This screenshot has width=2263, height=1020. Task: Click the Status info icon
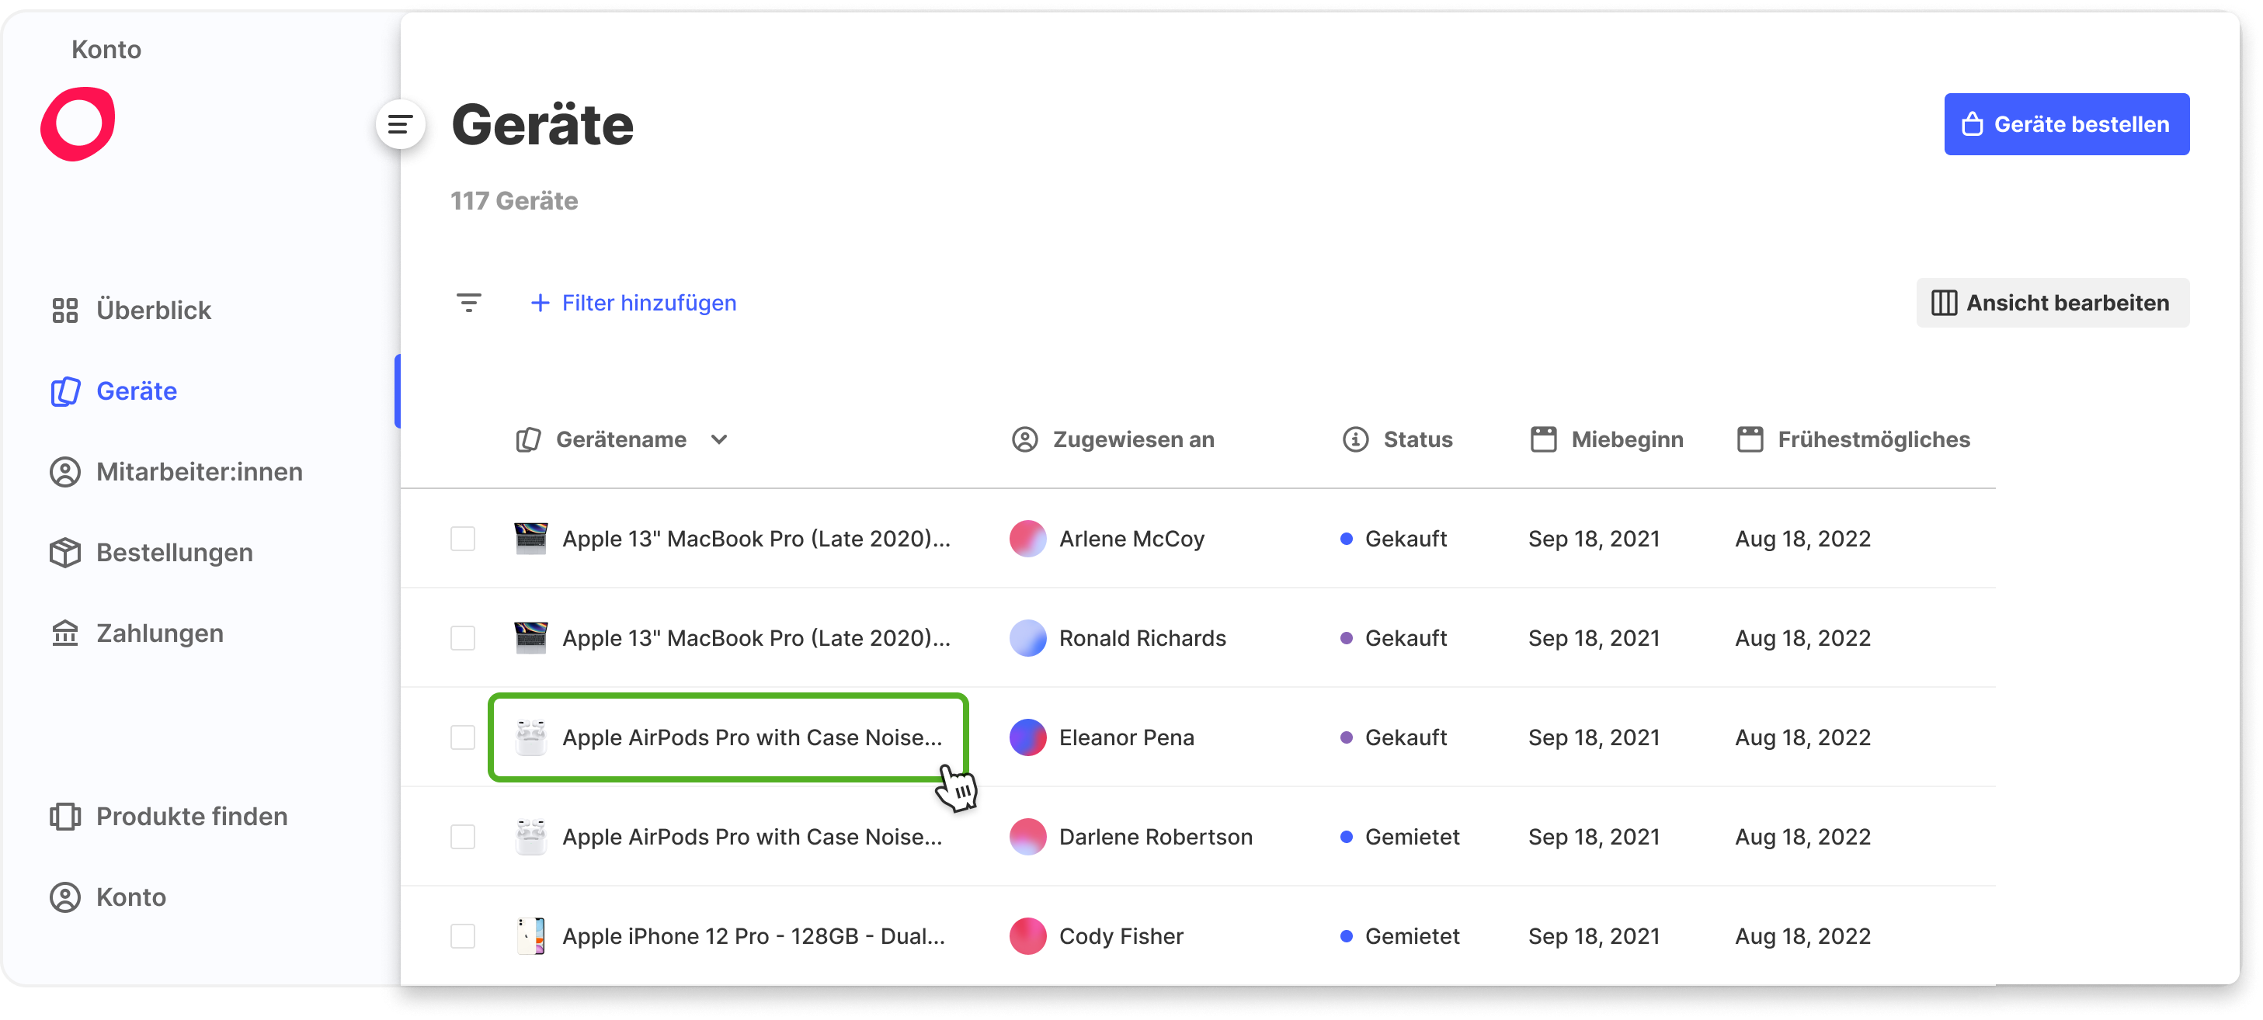tap(1354, 439)
